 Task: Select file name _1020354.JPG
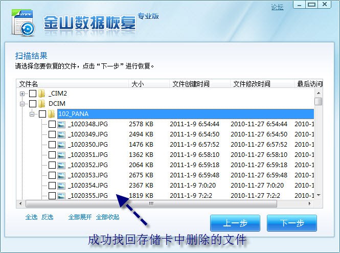pyautogui.click(x=88, y=186)
